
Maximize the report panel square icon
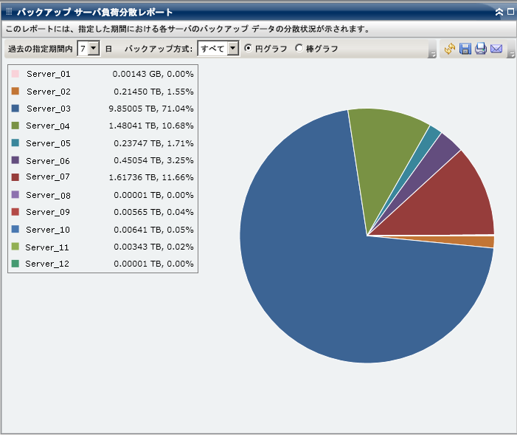click(x=510, y=12)
